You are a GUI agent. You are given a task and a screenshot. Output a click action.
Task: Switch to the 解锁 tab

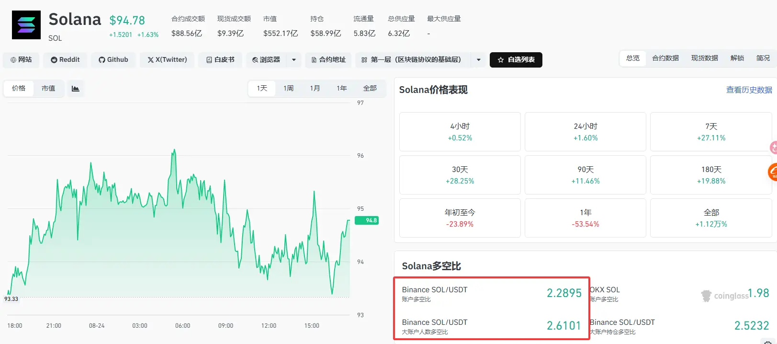tap(737, 58)
